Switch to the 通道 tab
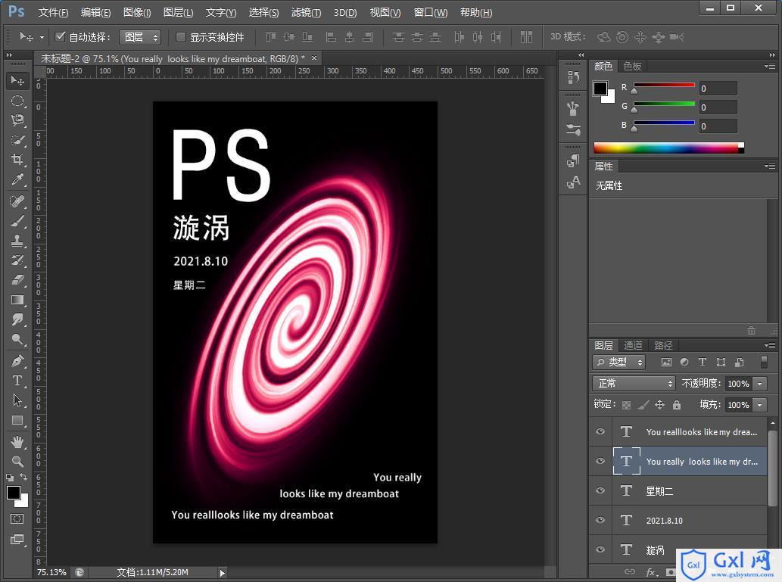 click(x=633, y=345)
